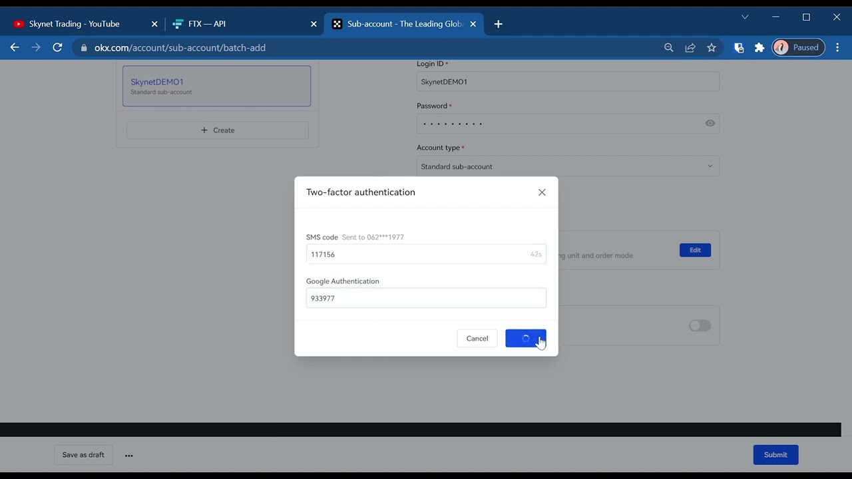Go forward in browser history

tap(36, 48)
